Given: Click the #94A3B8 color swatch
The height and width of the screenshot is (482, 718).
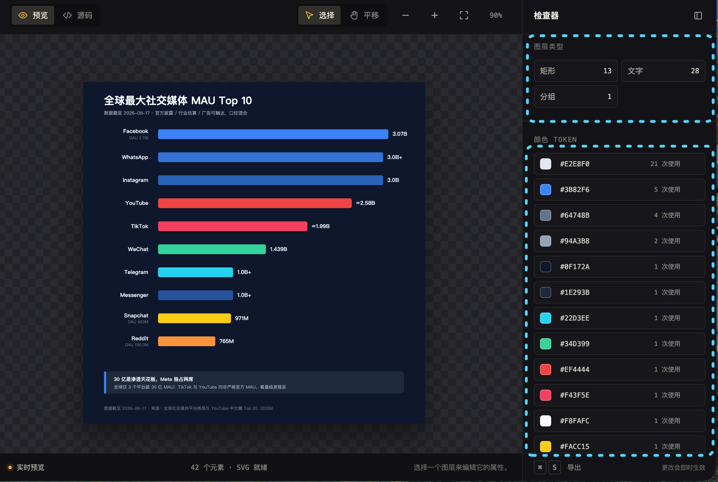Looking at the screenshot, I should [546, 241].
